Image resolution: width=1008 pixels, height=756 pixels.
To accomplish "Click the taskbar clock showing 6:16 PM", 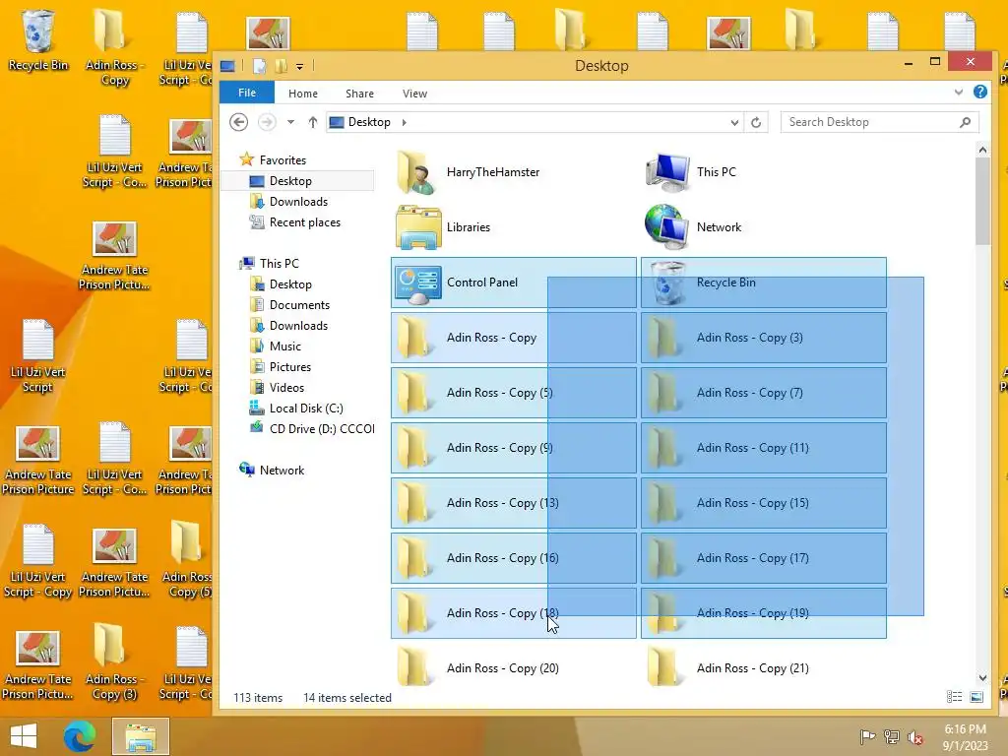I will 965,736.
